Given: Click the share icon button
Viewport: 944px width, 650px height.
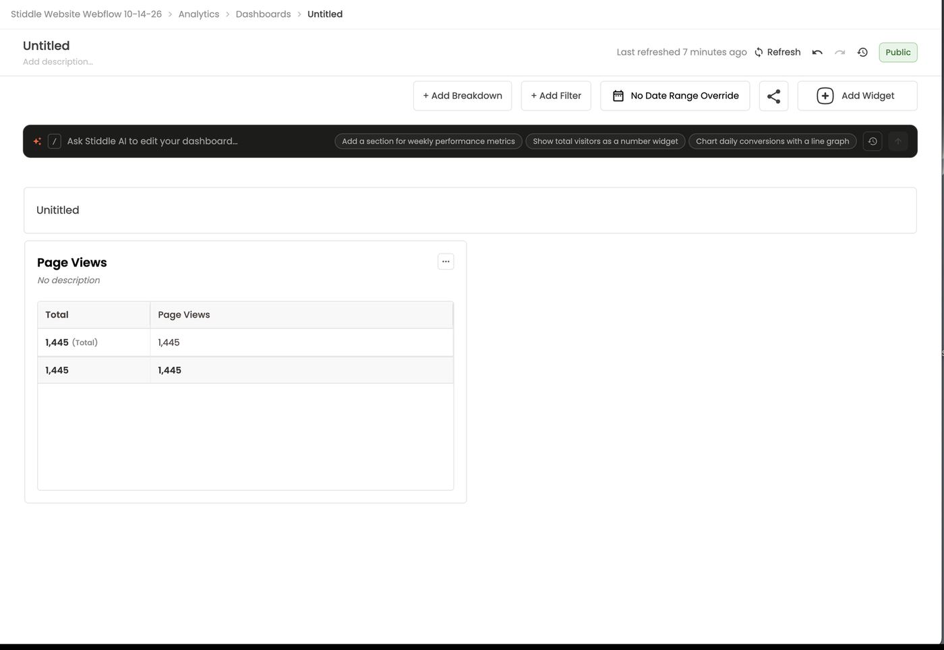Looking at the screenshot, I should tap(773, 96).
